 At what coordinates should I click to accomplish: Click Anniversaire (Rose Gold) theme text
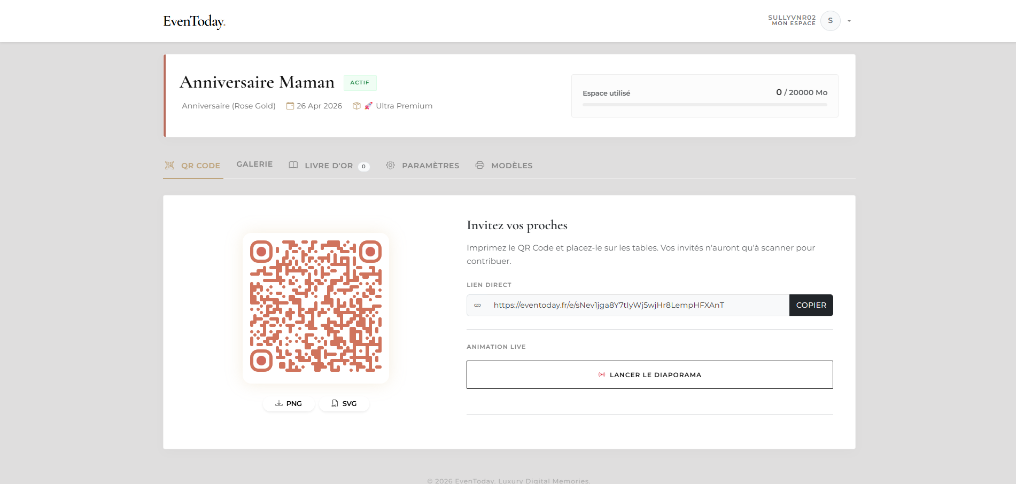point(229,106)
